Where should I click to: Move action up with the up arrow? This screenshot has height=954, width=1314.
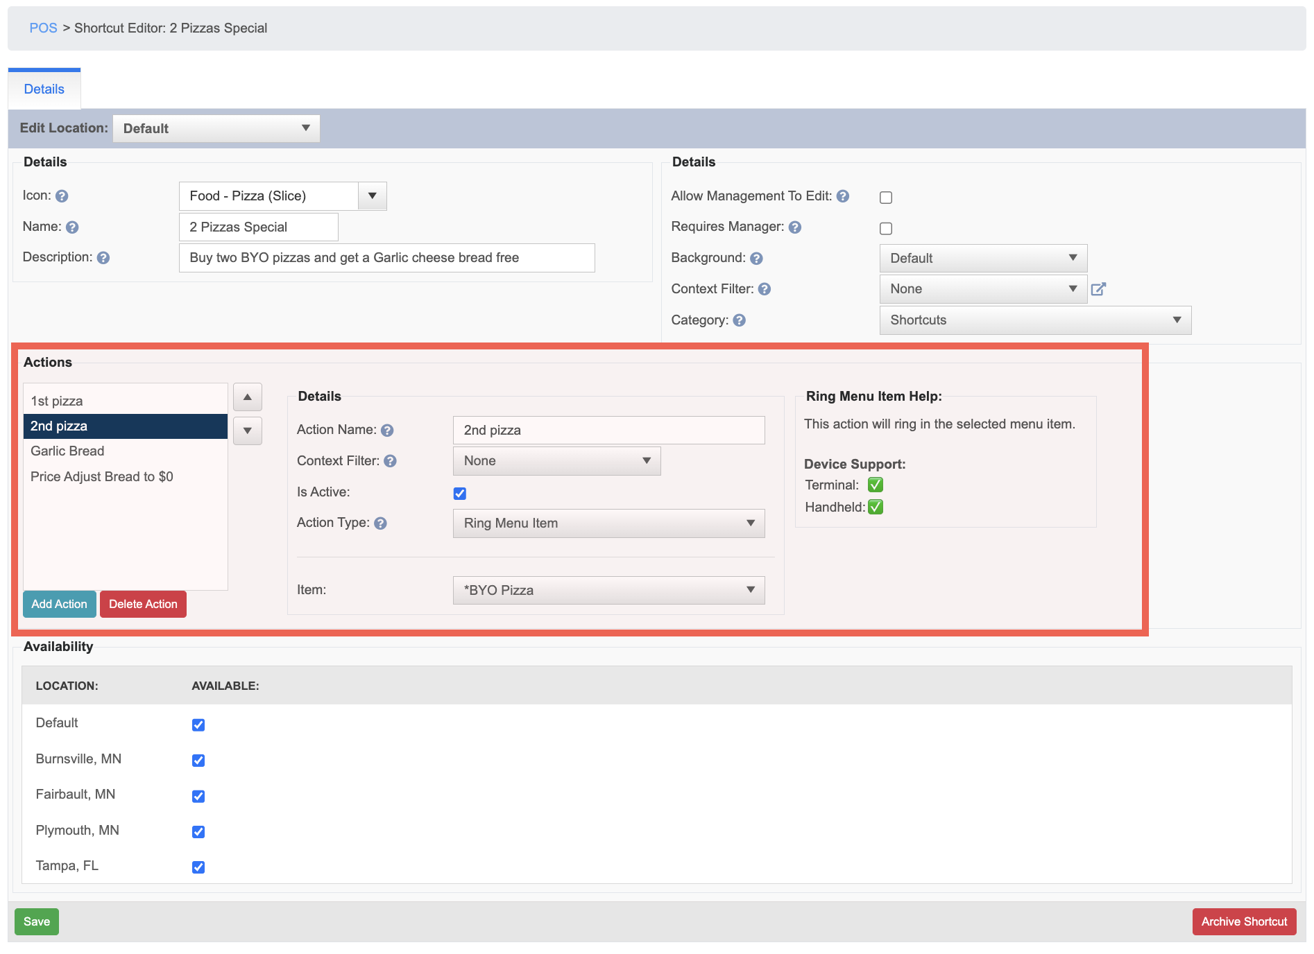coord(248,397)
